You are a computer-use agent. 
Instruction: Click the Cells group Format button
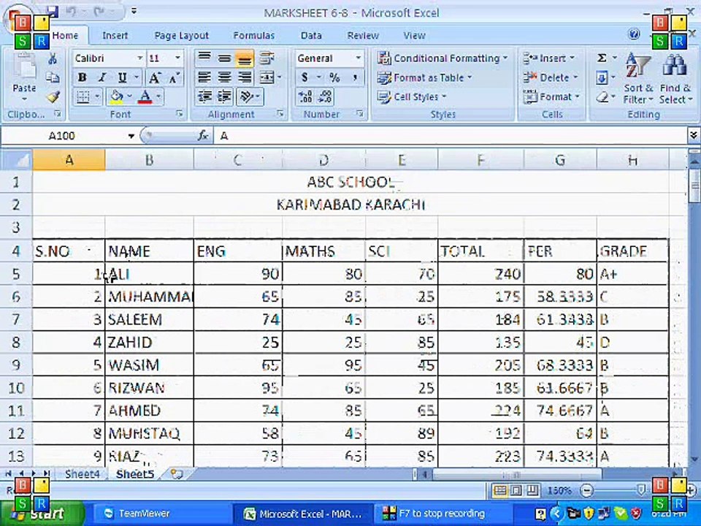coord(551,96)
